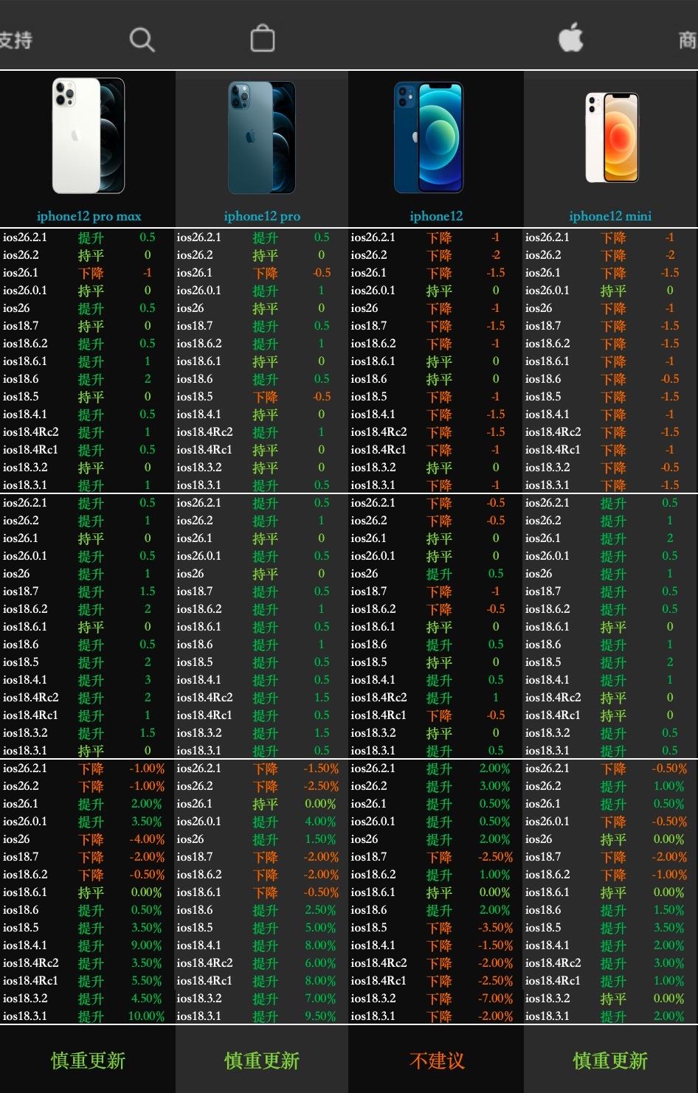The width and height of the screenshot is (698, 1093).
Task: Select the 3.00% value in iphone12's ios26.2 row
Action: [x=494, y=786]
